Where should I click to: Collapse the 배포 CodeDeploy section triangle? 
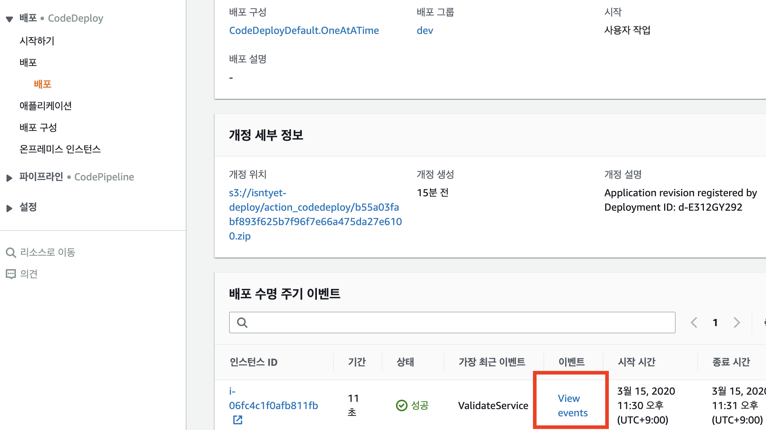9,19
